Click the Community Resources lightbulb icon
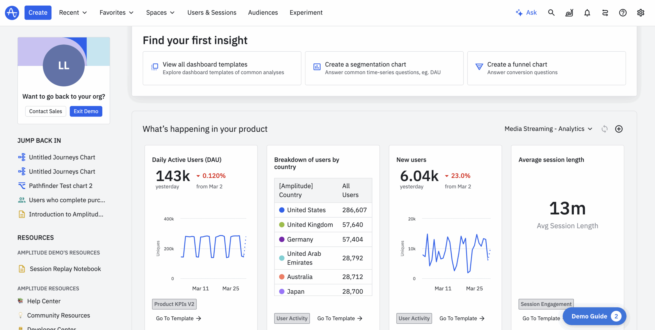This screenshot has height=330, width=655. [20, 315]
